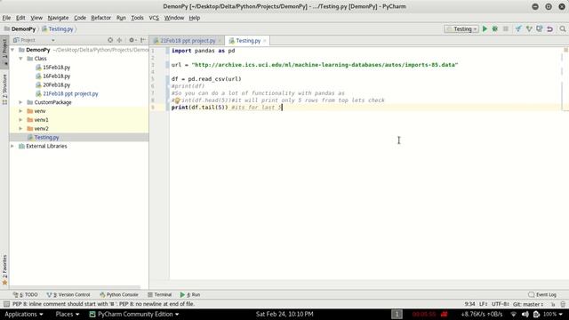Select Testing.py in project tree

[46, 138]
